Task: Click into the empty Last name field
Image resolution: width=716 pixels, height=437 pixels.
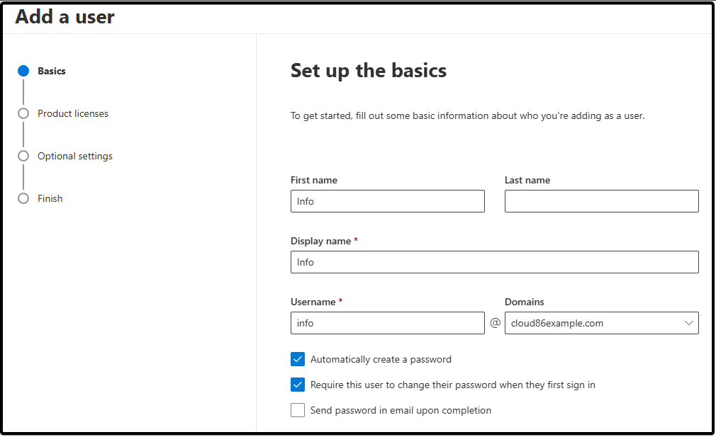Action: point(601,201)
